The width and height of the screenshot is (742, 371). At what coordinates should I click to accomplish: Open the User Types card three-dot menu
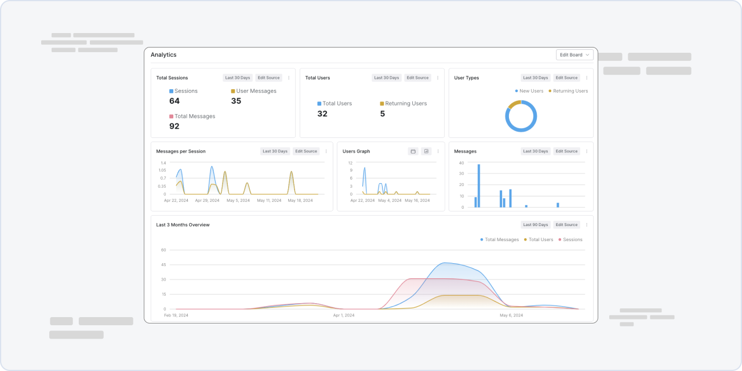587,78
